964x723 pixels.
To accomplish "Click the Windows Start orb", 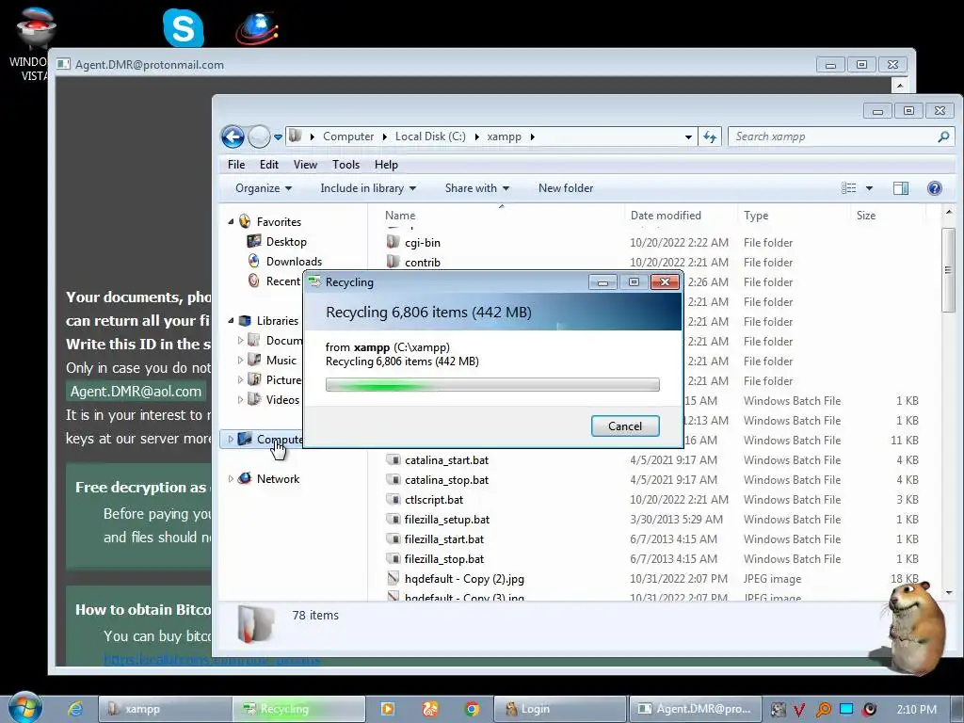I will 24,707.
